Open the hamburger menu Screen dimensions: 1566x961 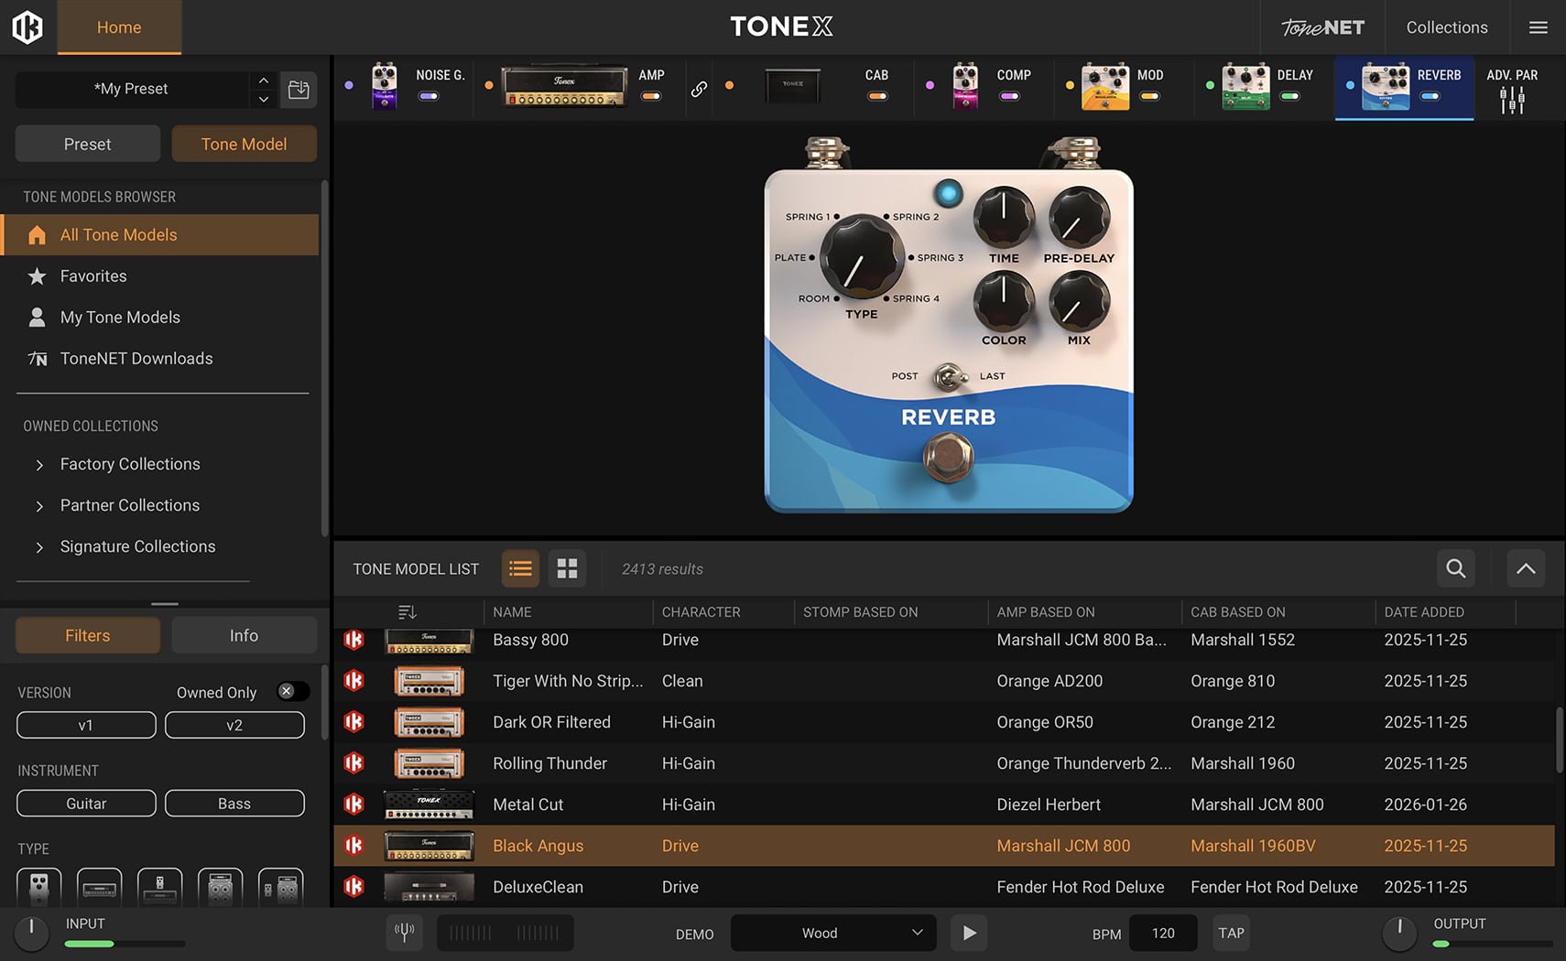pos(1538,27)
